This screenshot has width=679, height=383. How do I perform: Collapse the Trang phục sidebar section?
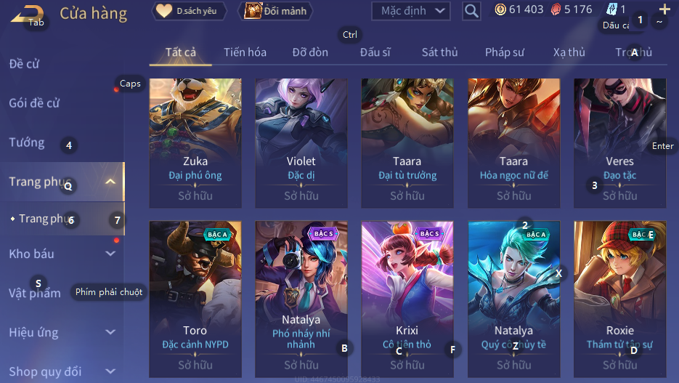point(110,182)
